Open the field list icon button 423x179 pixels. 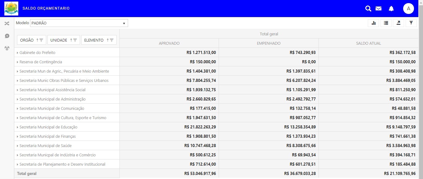click(386, 23)
